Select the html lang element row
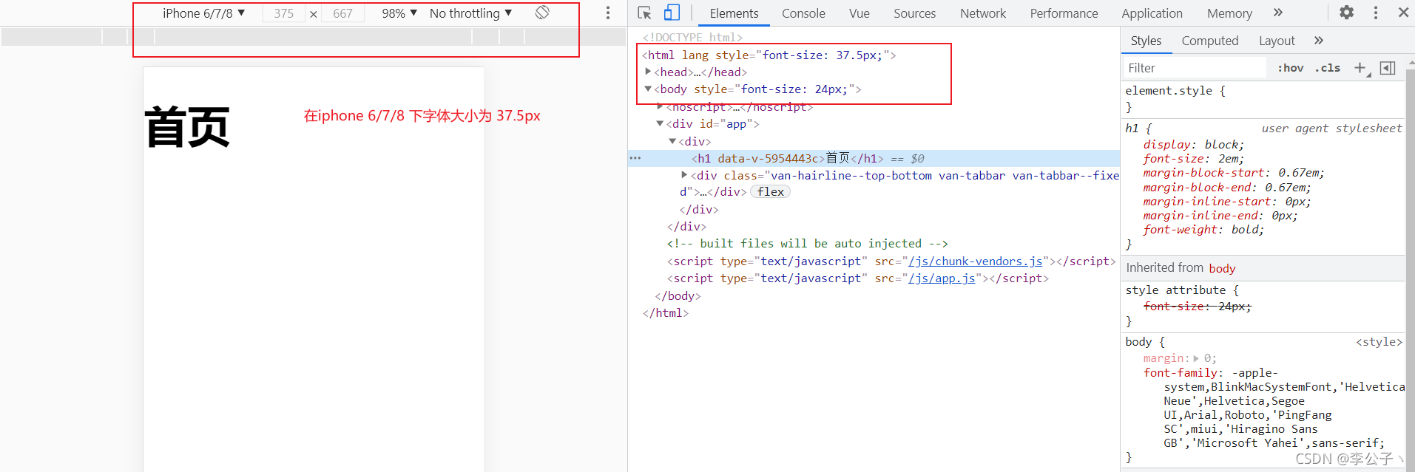Screen dimensions: 1415x472 coord(769,55)
